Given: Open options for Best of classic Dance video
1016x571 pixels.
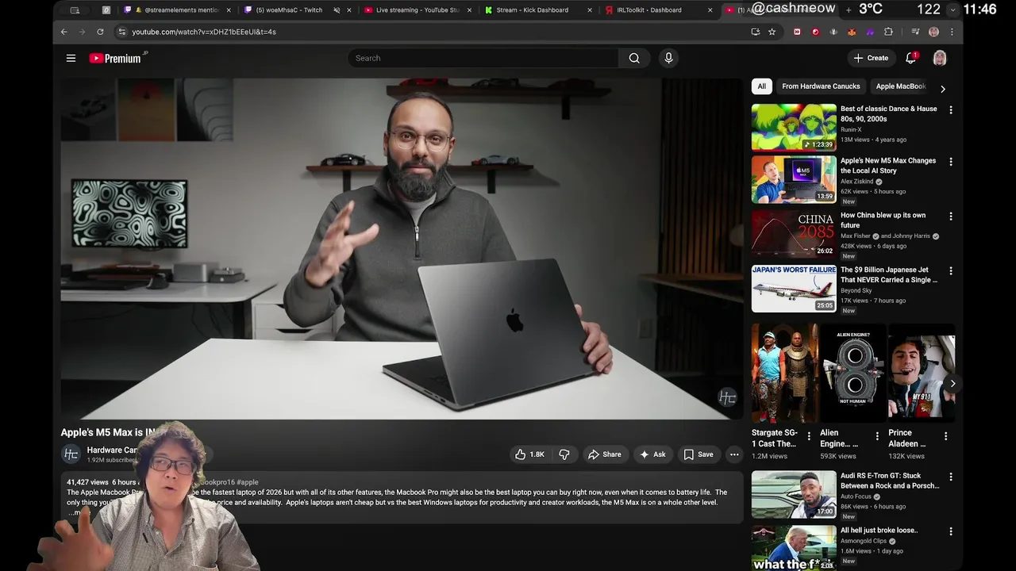Looking at the screenshot, I should coord(951,110).
